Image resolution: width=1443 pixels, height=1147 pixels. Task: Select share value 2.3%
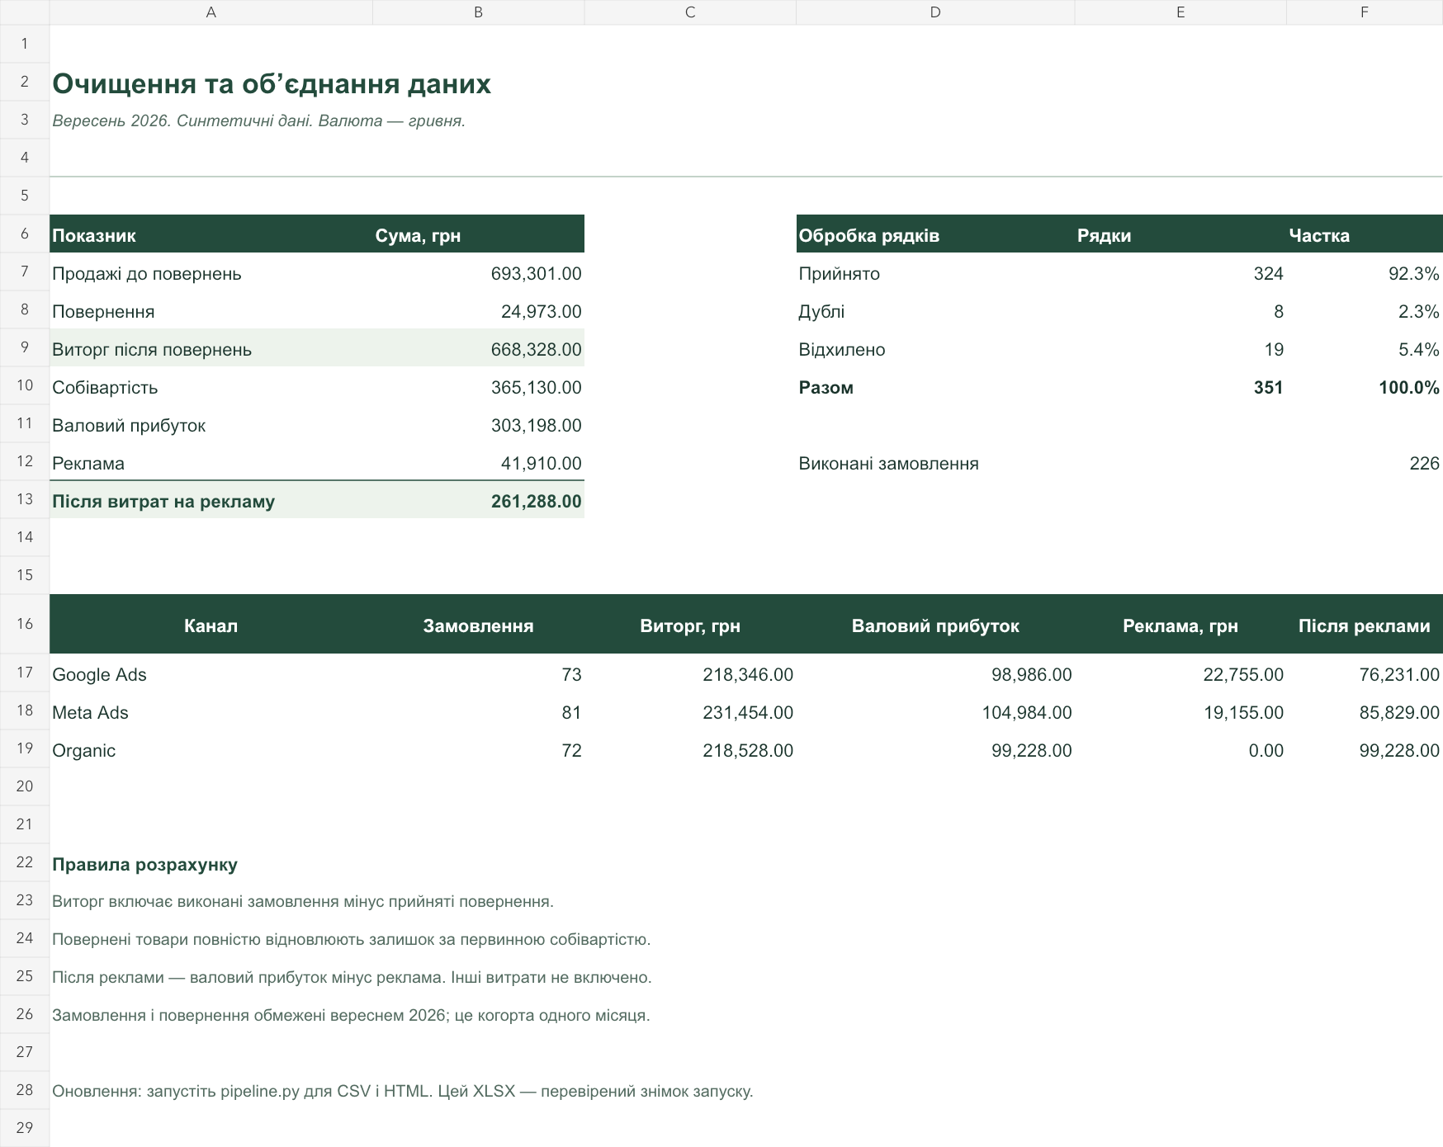click(1418, 311)
